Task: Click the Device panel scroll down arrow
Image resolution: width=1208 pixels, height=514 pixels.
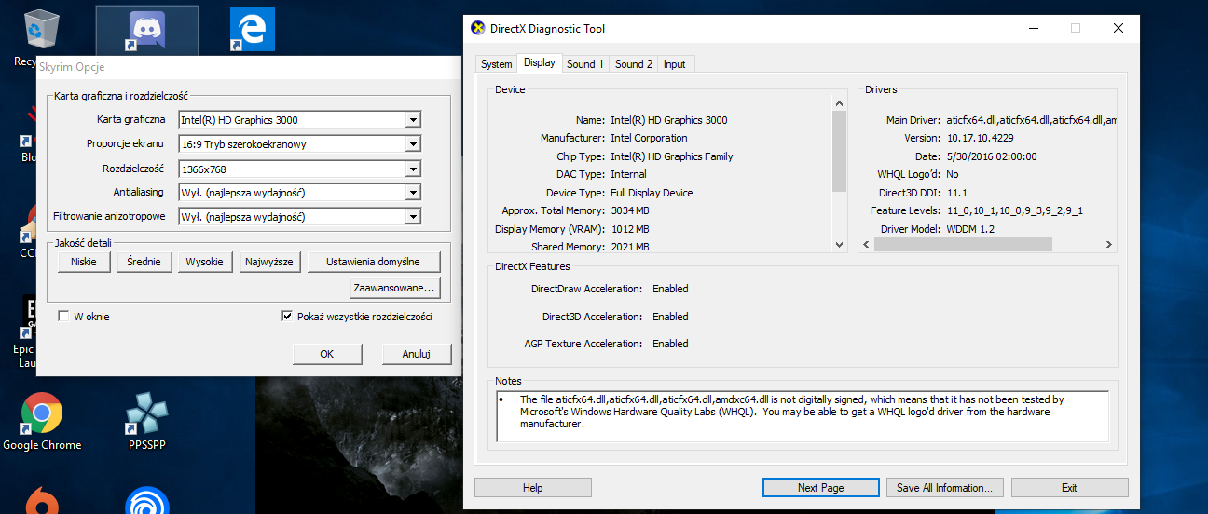Action: pyautogui.click(x=838, y=245)
